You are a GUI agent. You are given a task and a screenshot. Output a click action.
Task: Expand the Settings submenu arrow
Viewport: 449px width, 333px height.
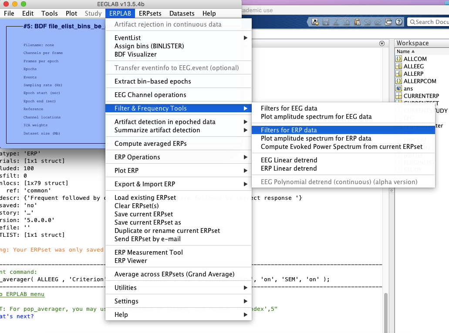245,301
